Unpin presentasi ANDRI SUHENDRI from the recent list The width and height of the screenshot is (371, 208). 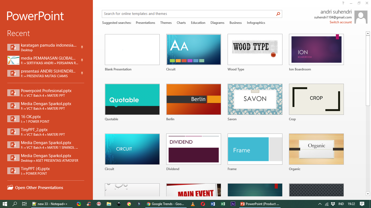[x=82, y=73]
